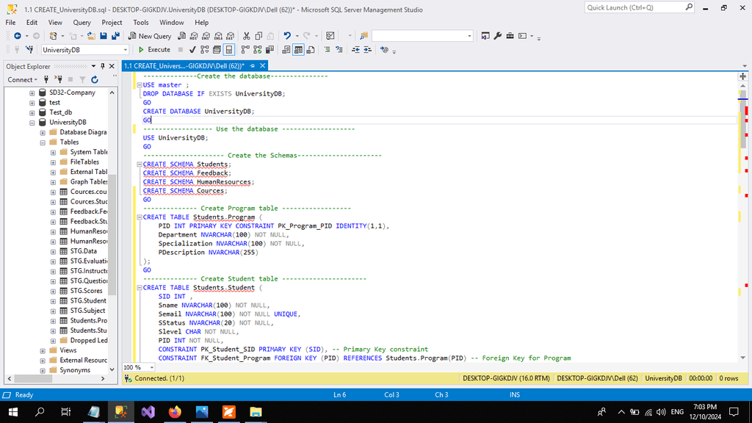Screen dimensions: 752x423
Task: Toggle the pin on the query tab
Action: pos(253,65)
